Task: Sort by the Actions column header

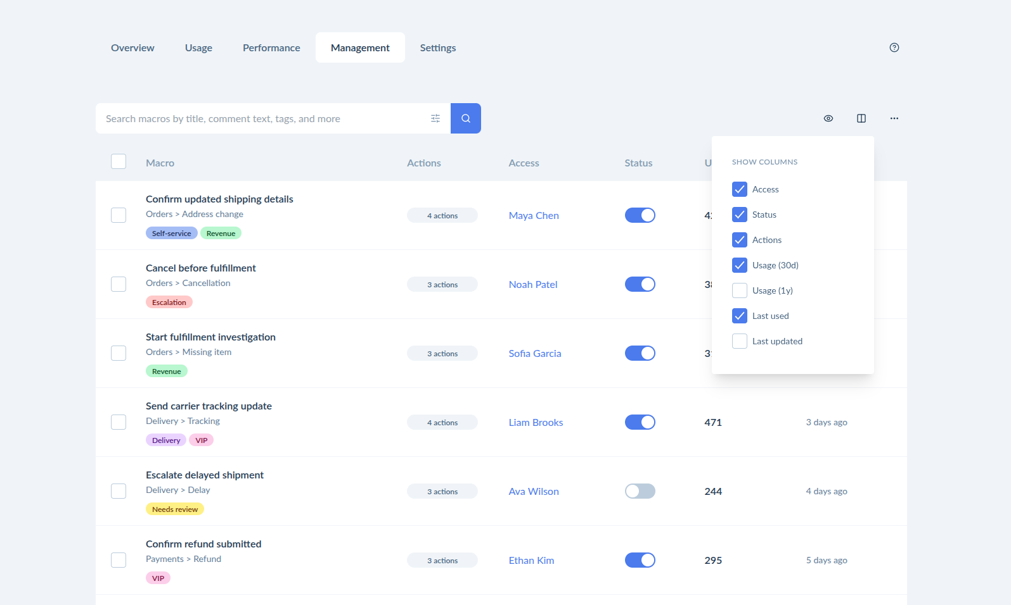Action: tap(424, 163)
